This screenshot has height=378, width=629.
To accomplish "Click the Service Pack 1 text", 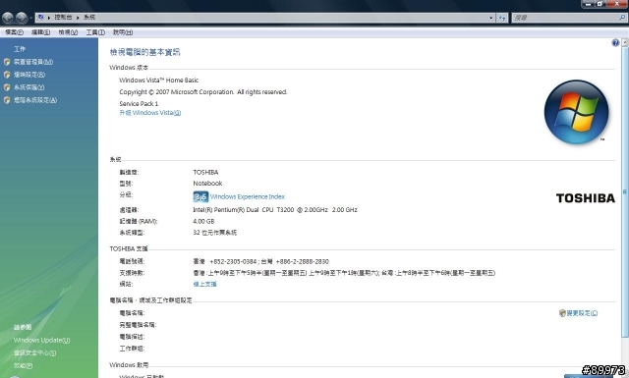I will pos(139,104).
